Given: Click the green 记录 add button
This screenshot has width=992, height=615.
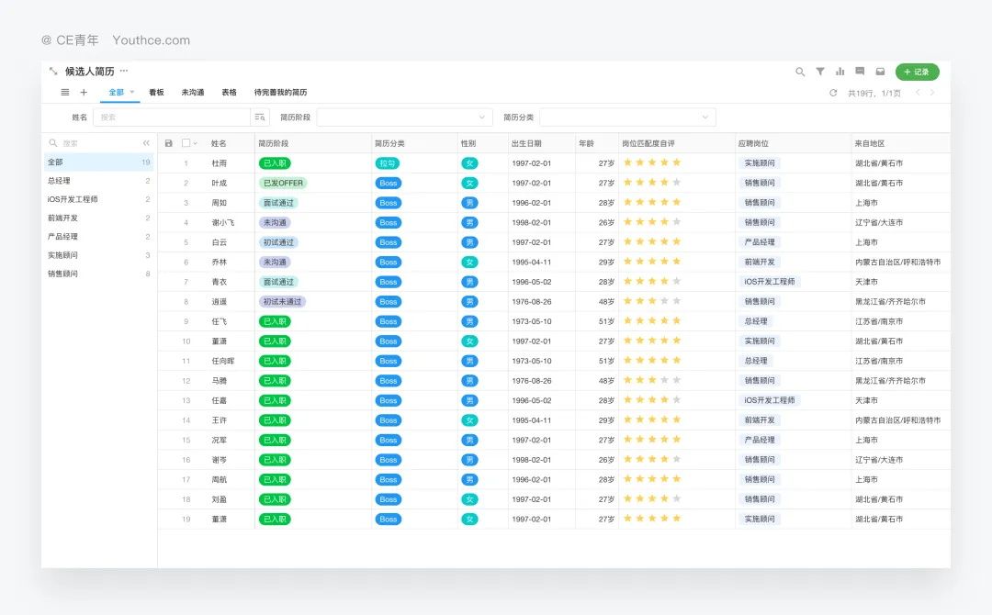Looking at the screenshot, I should coord(918,72).
